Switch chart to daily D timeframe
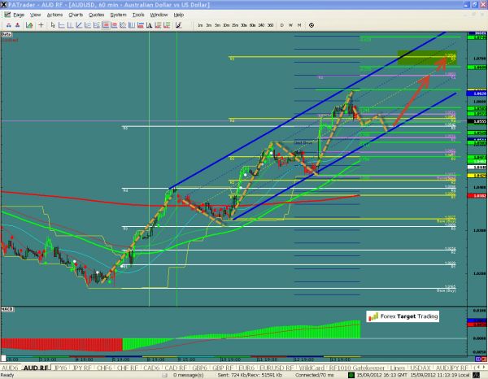The height and width of the screenshot is (379, 488). click(x=281, y=26)
